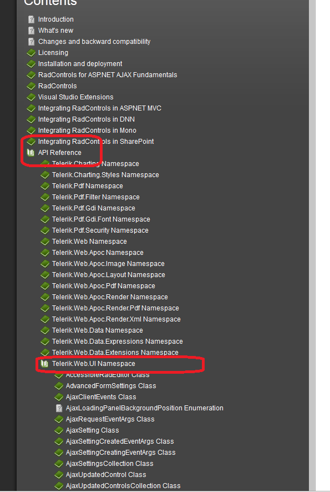Click book icon beside Telerik.Pdf.Filter Namespace
Viewport: 330px width, 492px height.
(45, 197)
